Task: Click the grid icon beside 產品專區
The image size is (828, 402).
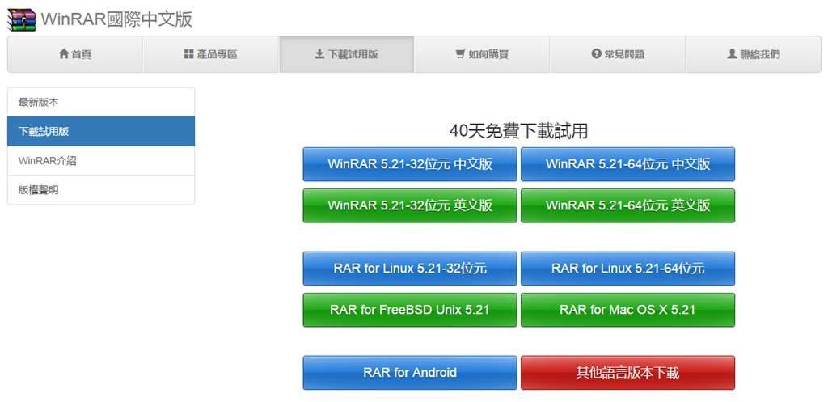Action: pos(189,54)
